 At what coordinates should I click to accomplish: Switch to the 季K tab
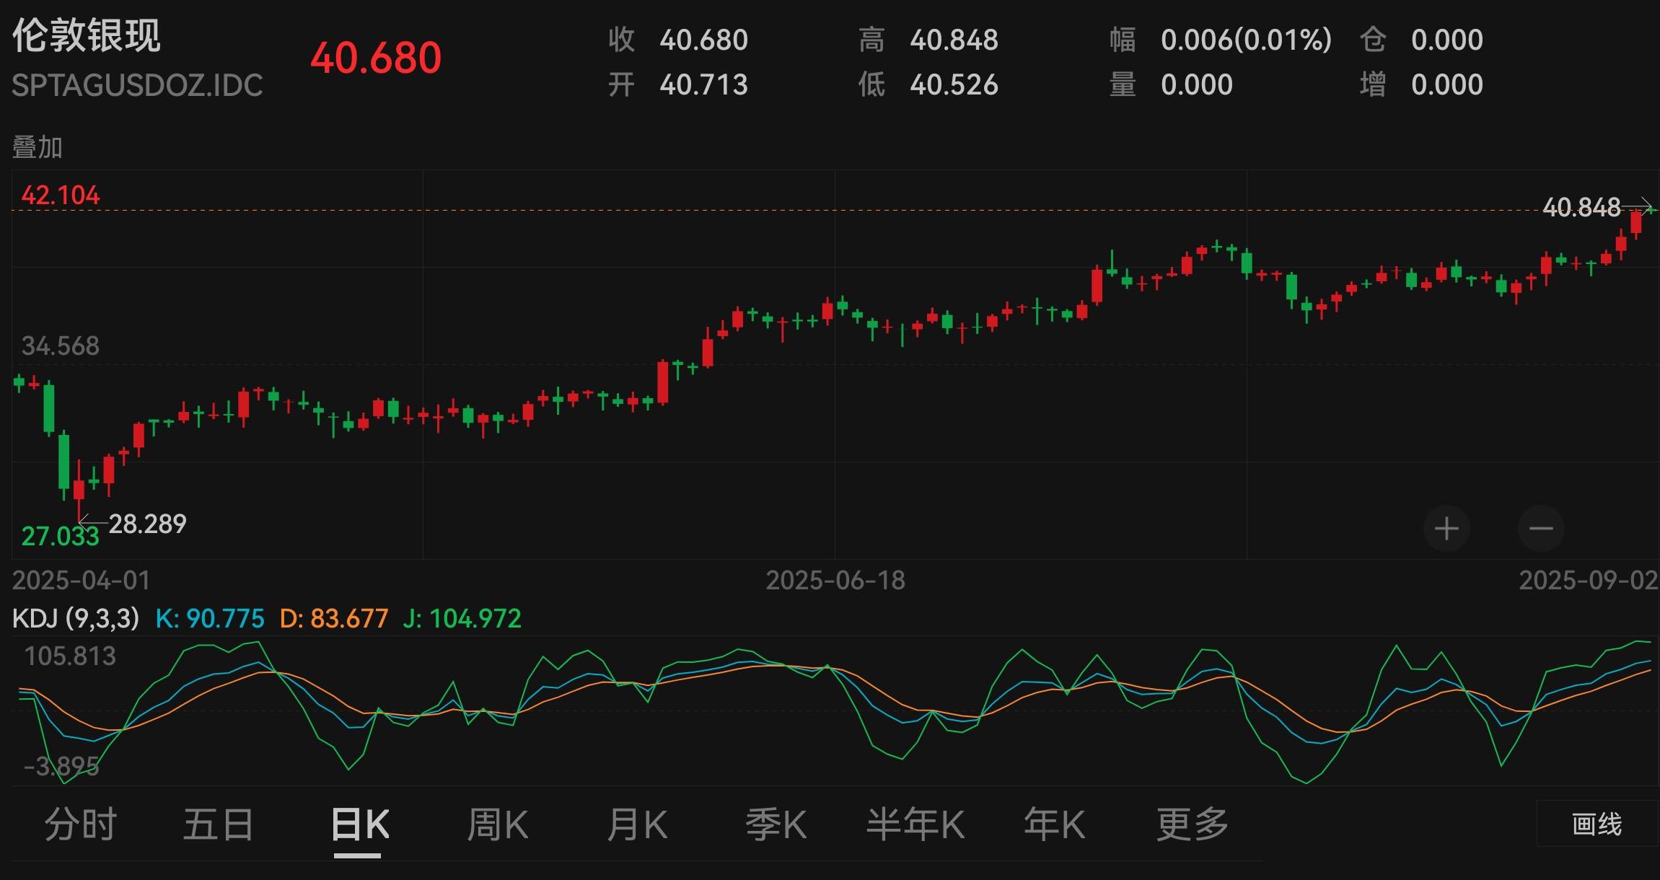(x=776, y=824)
